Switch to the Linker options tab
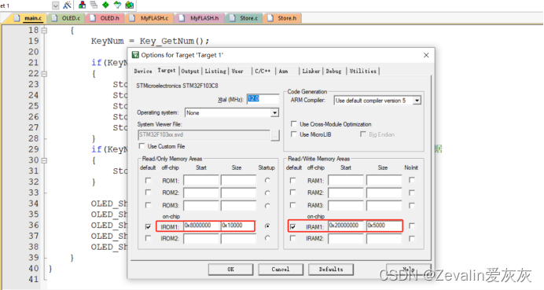This screenshot has height=290, width=544. coord(311,71)
